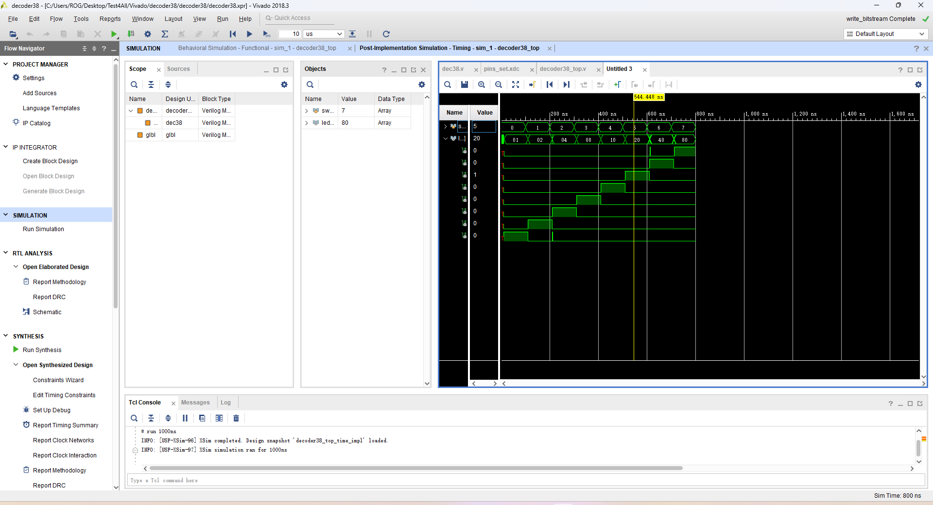The image size is (933, 505).
Task: Switch to the Sources tab
Action: (178, 69)
